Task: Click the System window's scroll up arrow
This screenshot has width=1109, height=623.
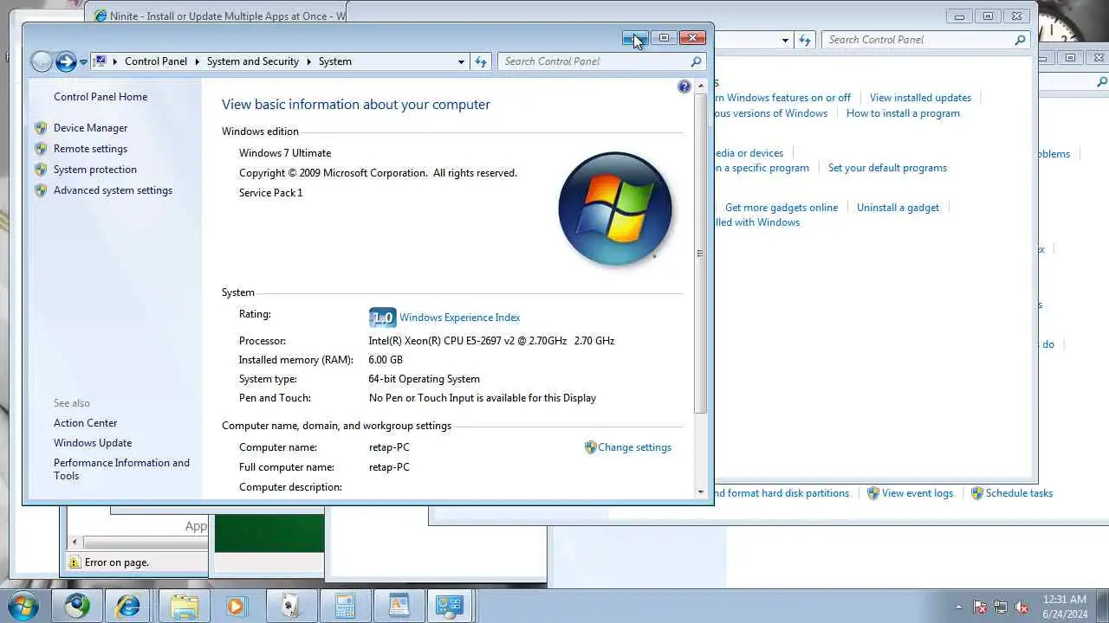Action: [x=701, y=86]
